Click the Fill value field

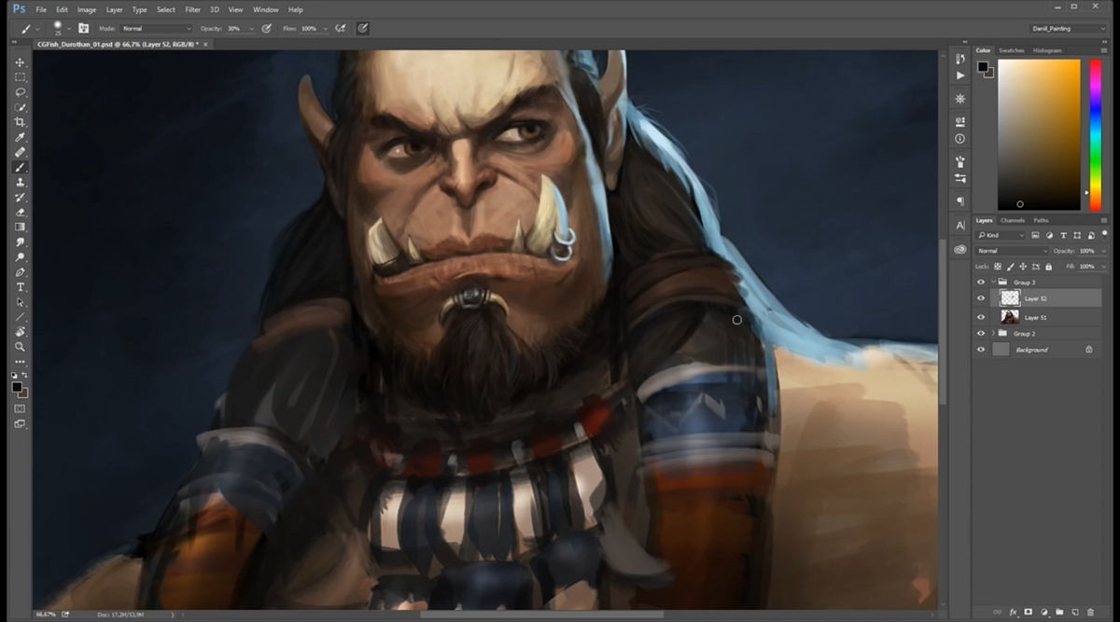[1085, 267]
